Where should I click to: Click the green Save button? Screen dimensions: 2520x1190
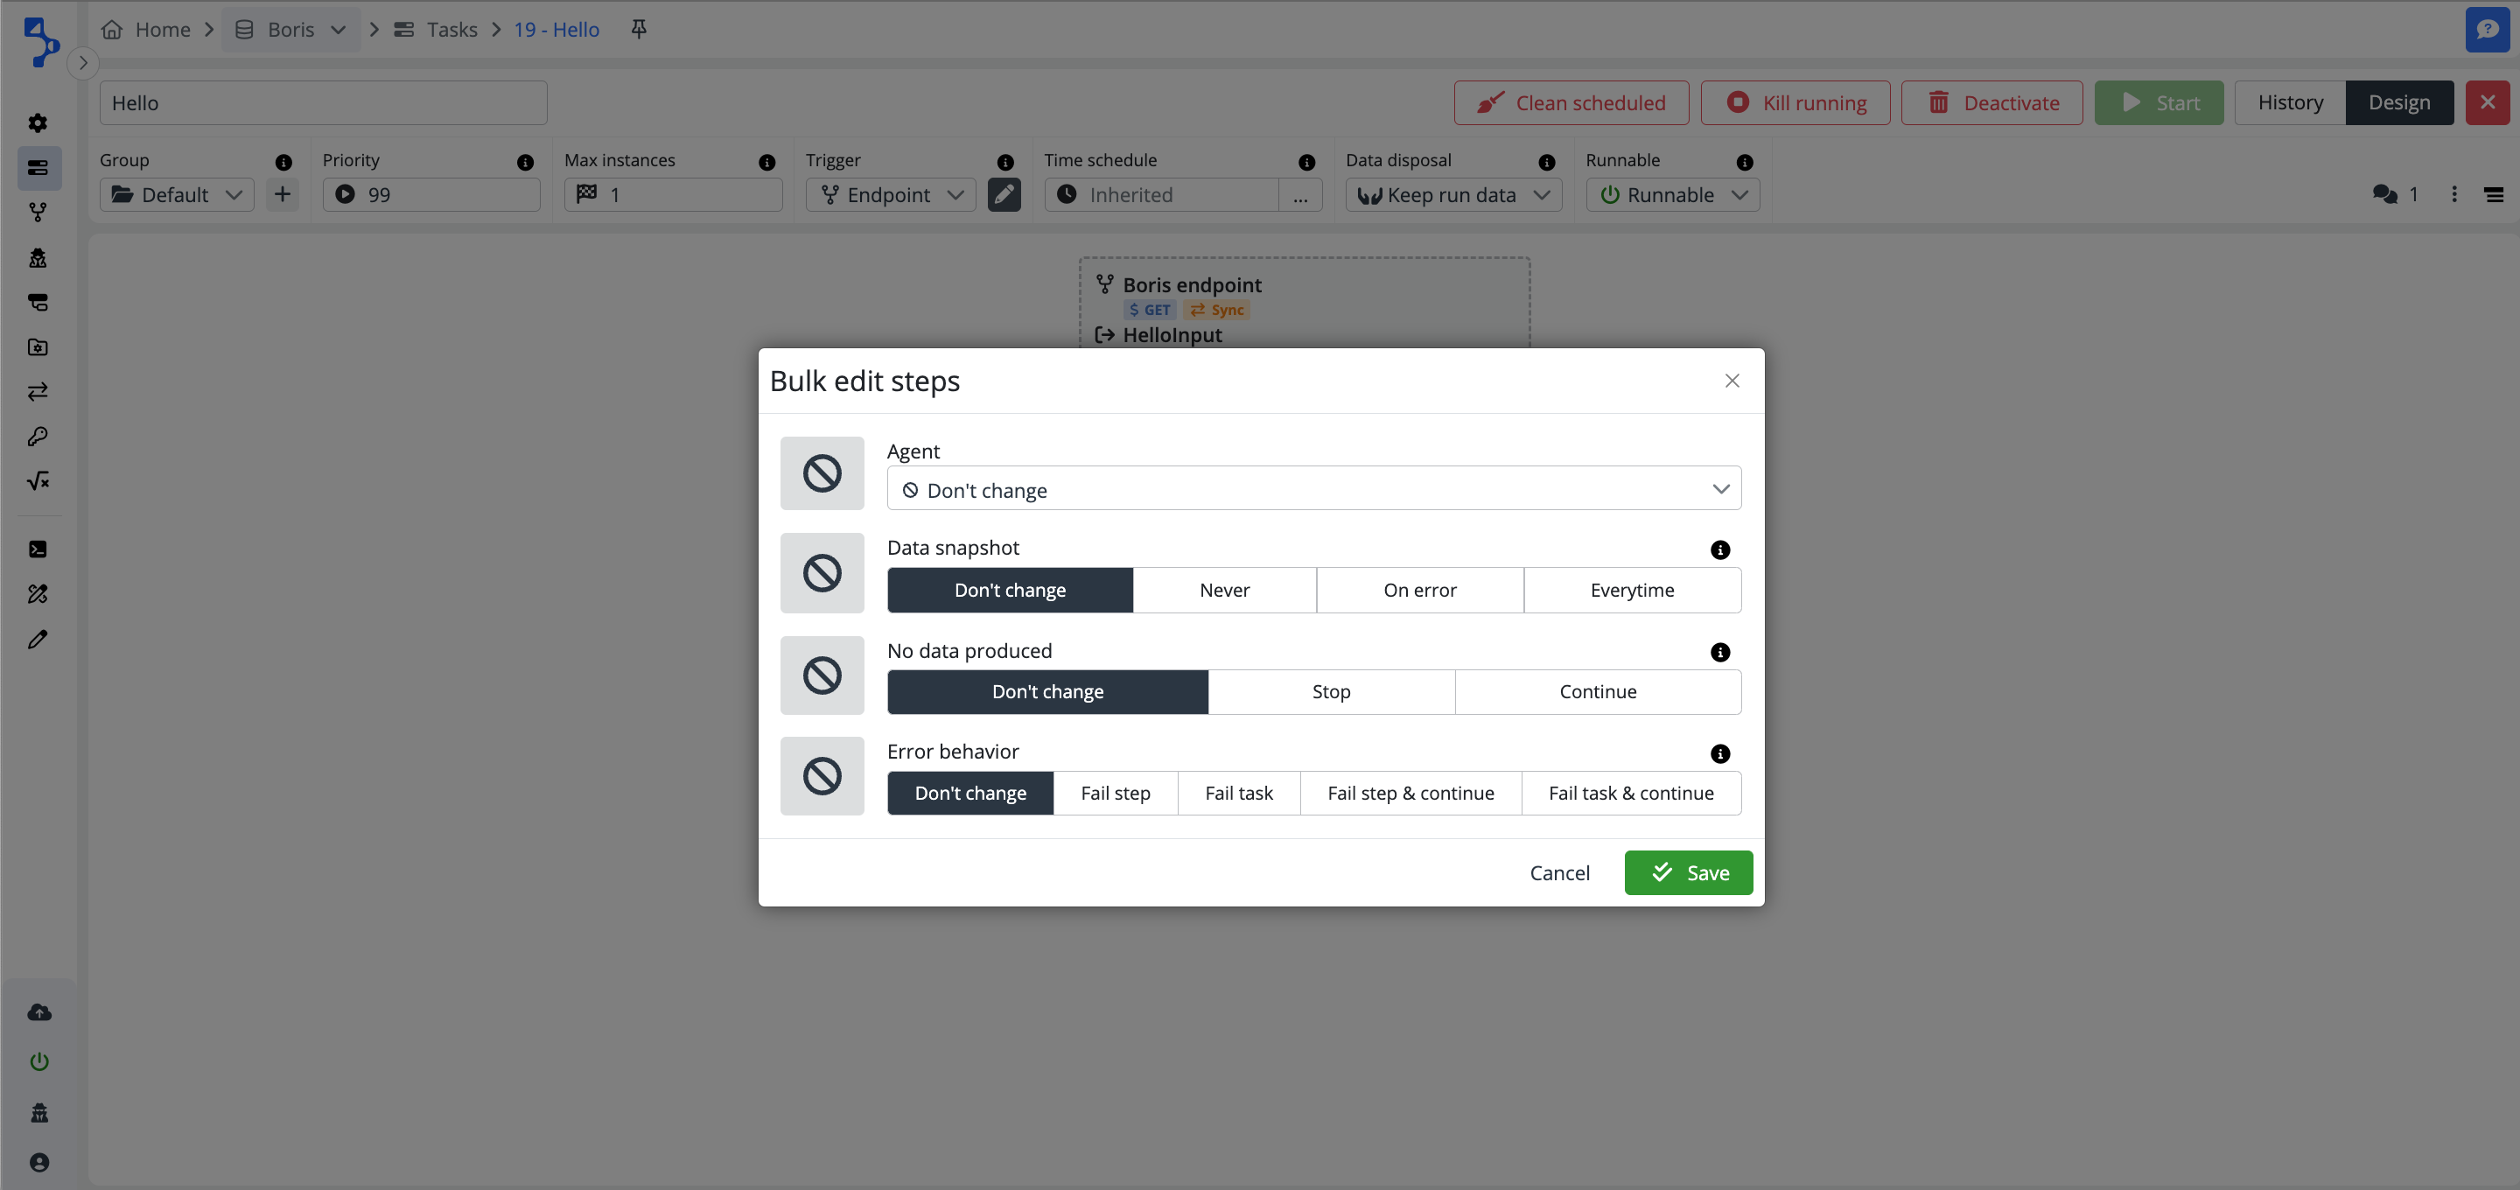pos(1688,873)
